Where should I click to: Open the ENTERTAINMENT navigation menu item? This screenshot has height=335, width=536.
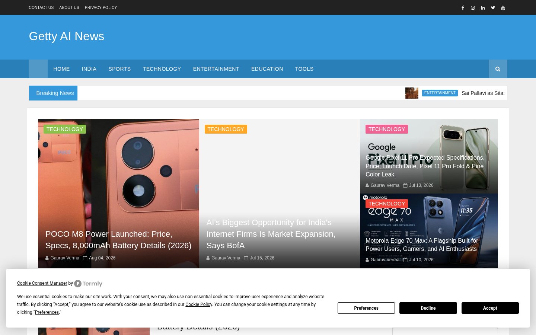pyautogui.click(x=216, y=69)
